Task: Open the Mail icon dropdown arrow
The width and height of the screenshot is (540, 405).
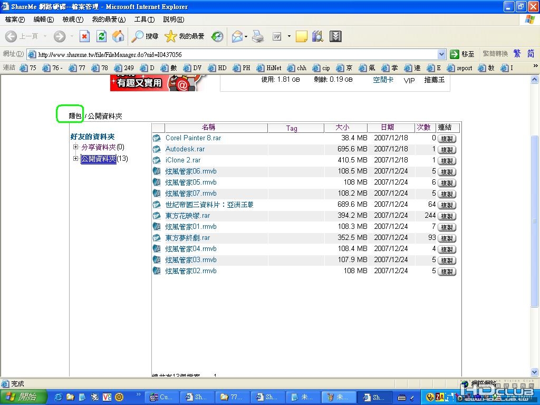Action: [246, 36]
